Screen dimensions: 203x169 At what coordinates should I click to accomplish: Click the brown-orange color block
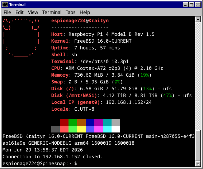pos(81,122)
